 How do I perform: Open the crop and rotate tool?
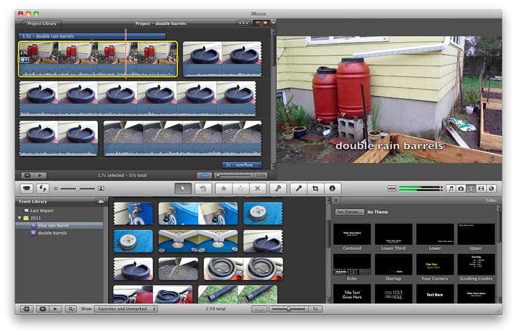tap(315, 188)
